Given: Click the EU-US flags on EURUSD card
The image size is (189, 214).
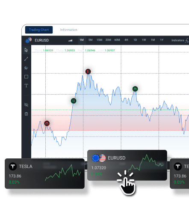Looking at the screenshot, I should [99, 158].
